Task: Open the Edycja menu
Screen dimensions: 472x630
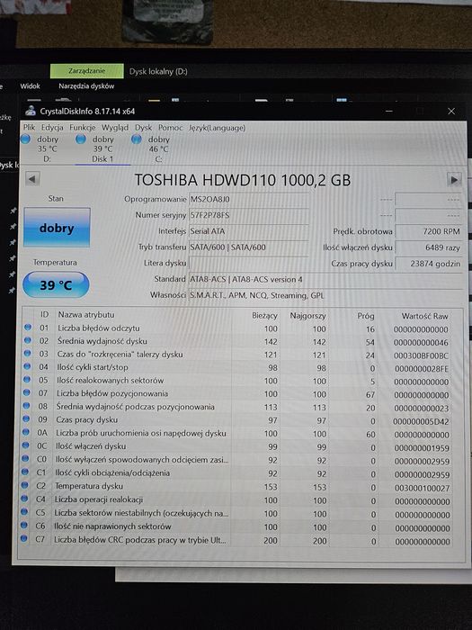Action: tap(52, 128)
